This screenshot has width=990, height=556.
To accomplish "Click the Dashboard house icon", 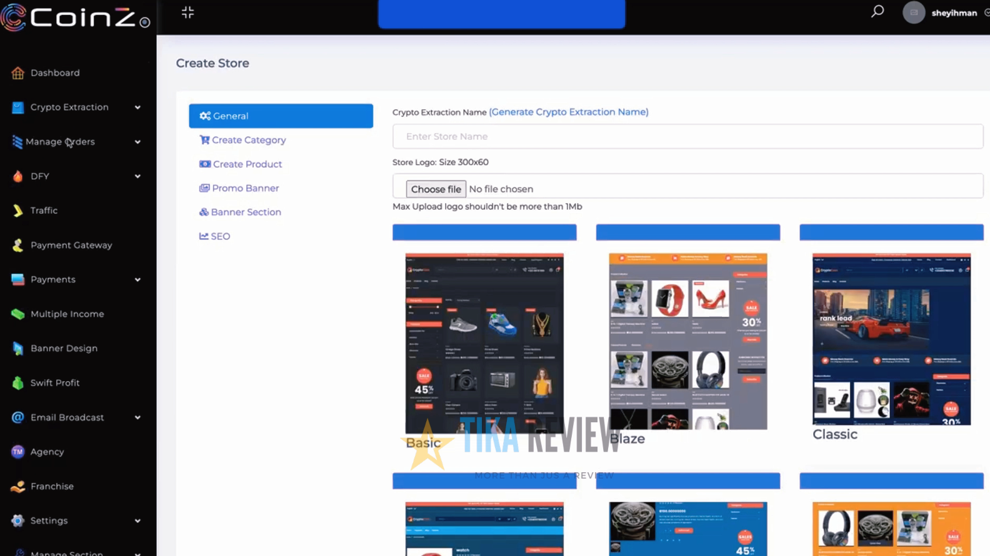I will 17,73.
